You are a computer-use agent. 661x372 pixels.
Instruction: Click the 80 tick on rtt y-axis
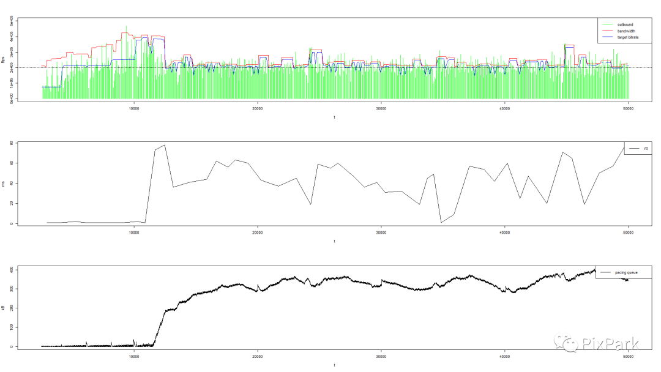(x=12, y=143)
